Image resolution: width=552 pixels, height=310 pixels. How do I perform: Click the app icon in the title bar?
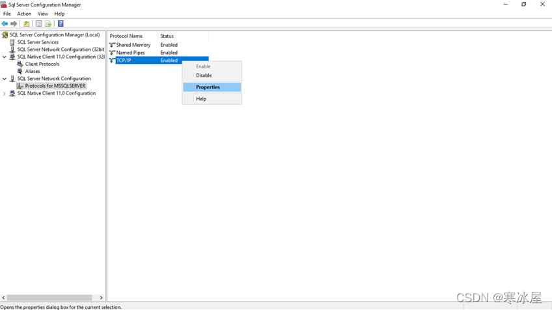pyautogui.click(x=3, y=5)
